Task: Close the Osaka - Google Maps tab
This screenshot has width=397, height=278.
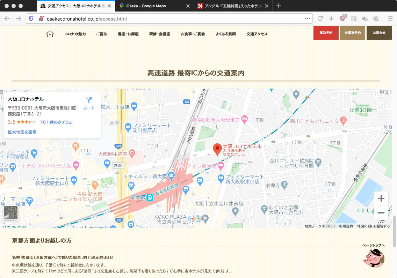Action: [188, 6]
